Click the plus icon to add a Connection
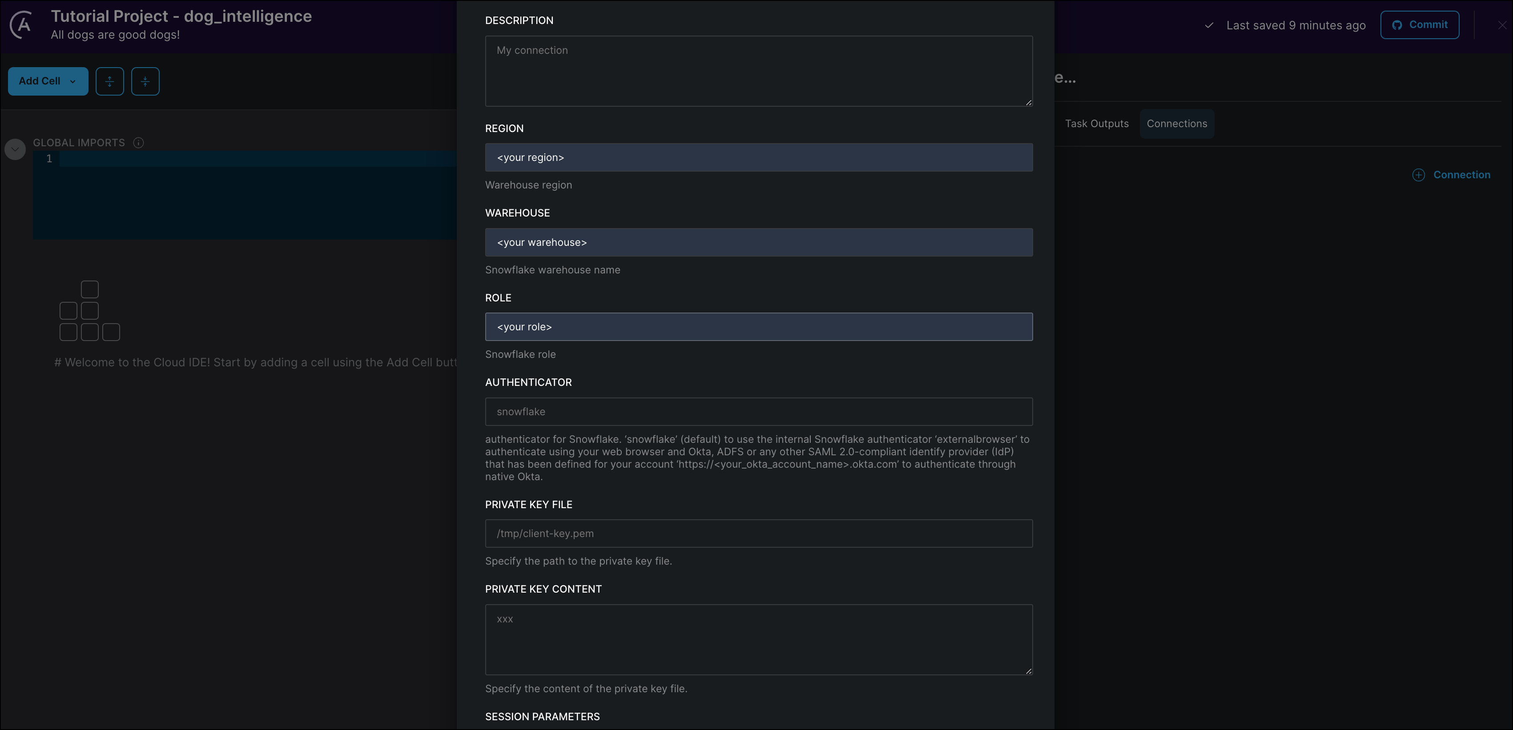 pos(1419,174)
